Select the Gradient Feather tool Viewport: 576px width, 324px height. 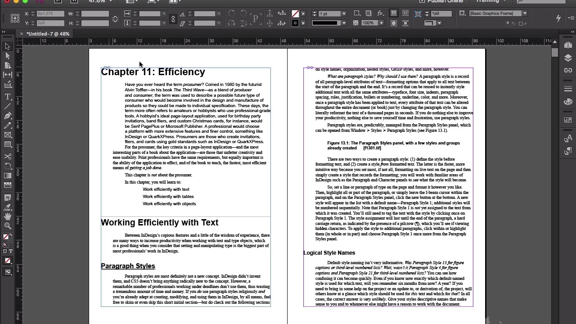(8, 185)
